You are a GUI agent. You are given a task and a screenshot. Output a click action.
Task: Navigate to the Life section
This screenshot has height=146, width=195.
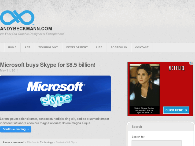click(99, 47)
